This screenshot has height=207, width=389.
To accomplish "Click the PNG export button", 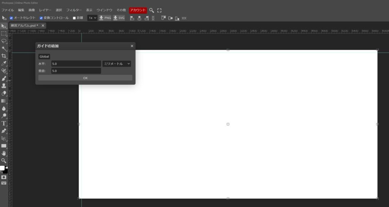I will [105, 18].
